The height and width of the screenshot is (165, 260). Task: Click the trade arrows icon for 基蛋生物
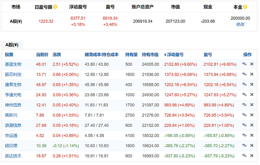[x=244, y=64]
